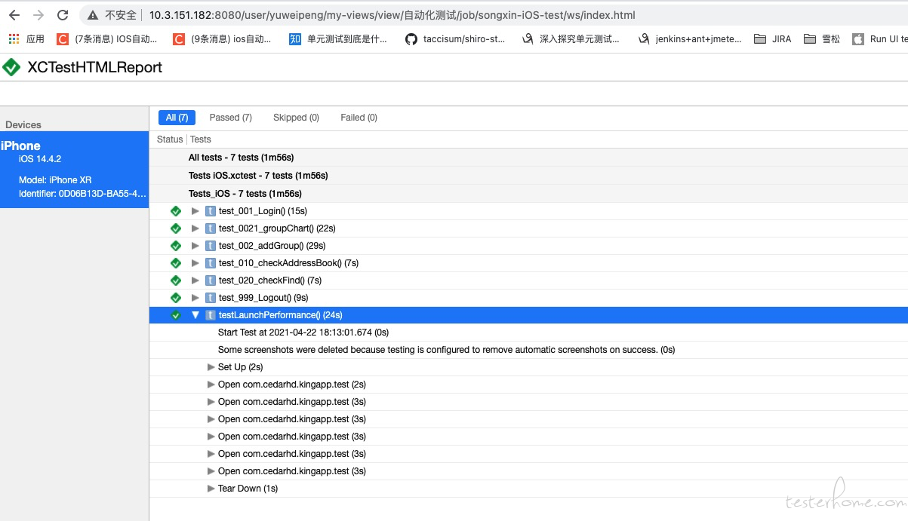Select the Failed (0) filter tab
The image size is (908, 521).
click(359, 118)
